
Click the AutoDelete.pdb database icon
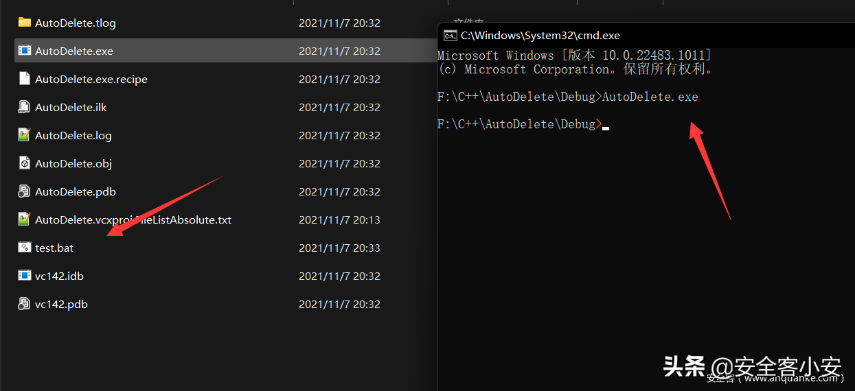25,191
